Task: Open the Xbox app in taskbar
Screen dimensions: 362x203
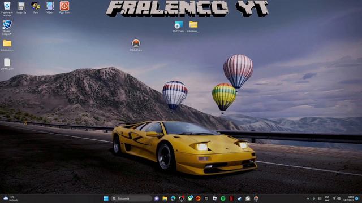Action: click(x=190, y=198)
